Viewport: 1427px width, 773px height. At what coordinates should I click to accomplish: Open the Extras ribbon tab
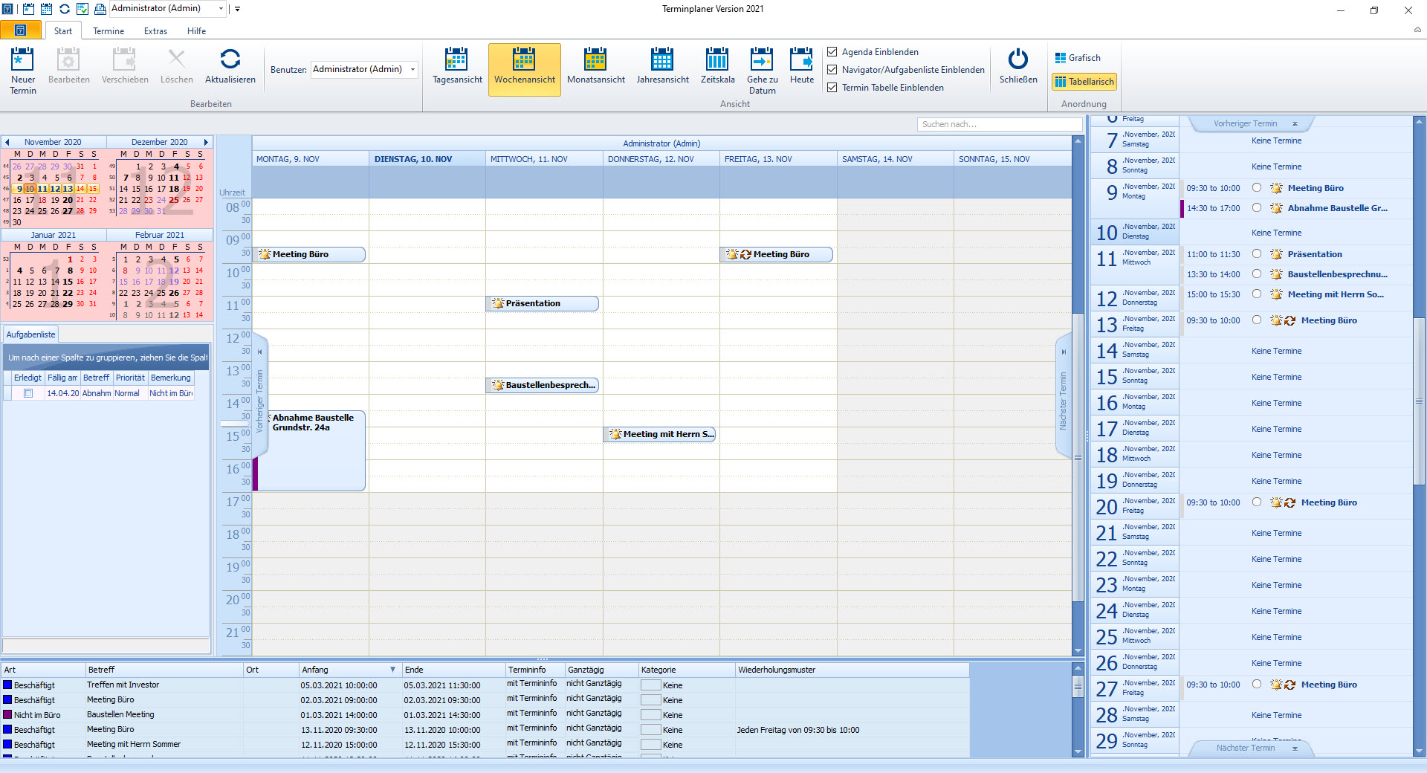[x=155, y=30]
